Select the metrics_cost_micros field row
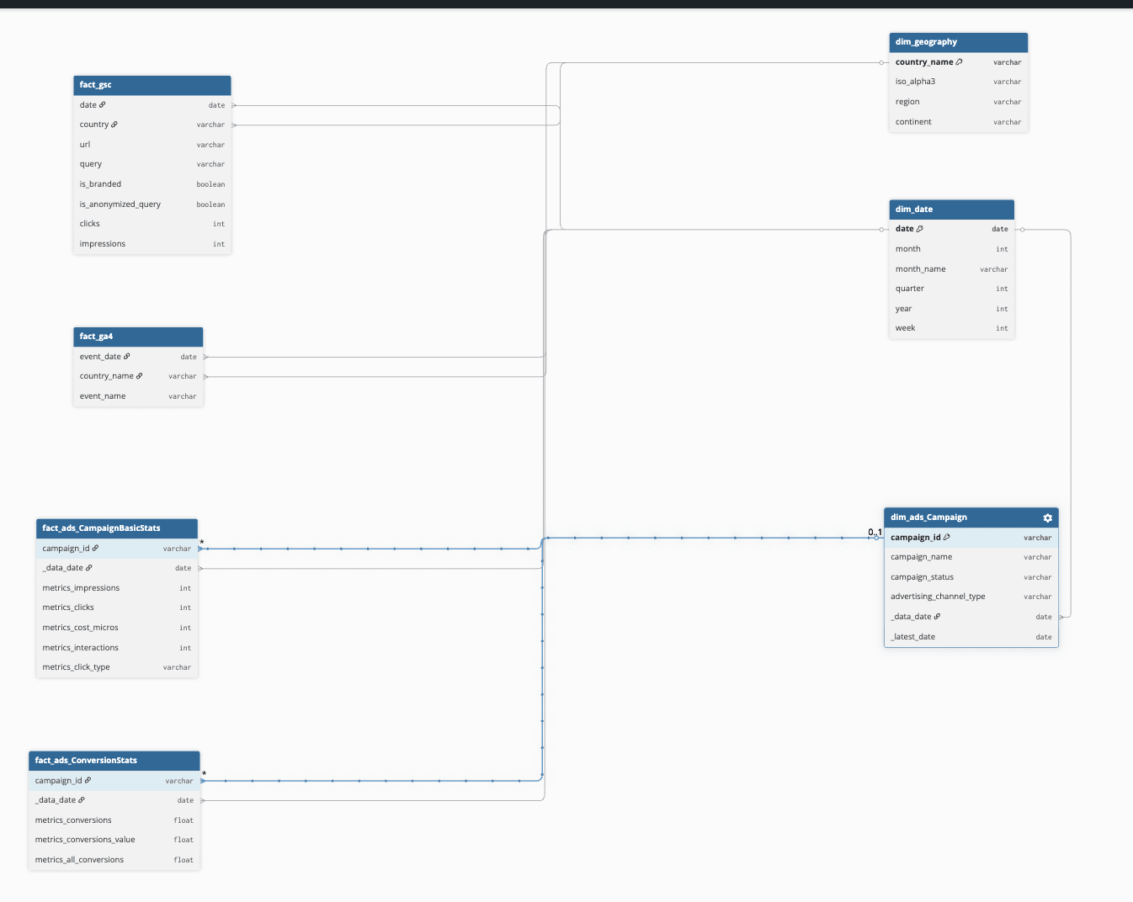This screenshot has height=902, width=1133. [116, 628]
